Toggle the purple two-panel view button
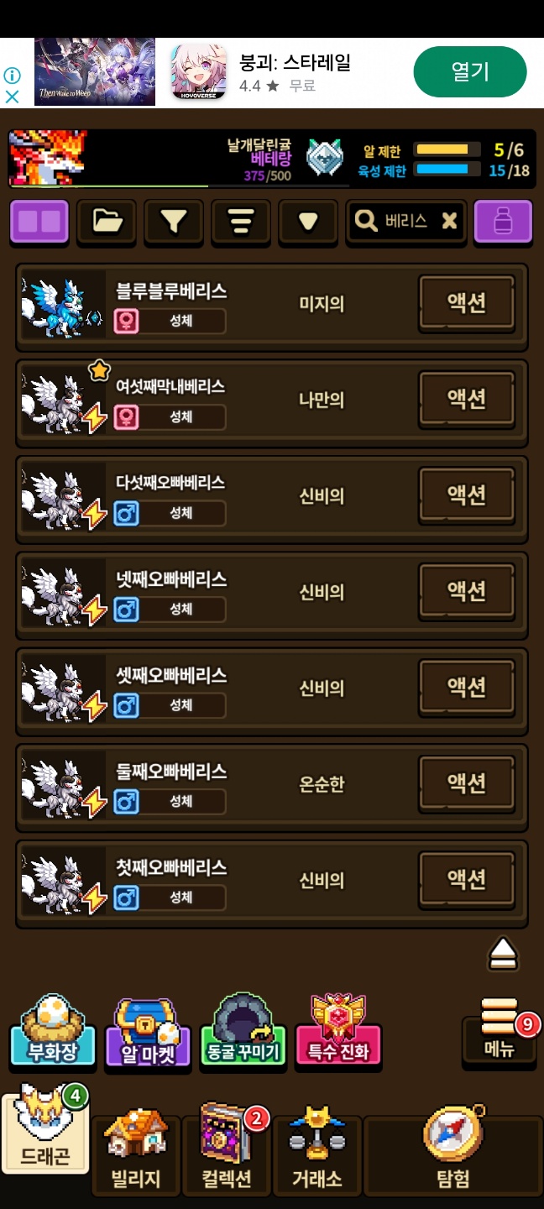The height and width of the screenshot is (1209, 544). [x=39, y=222]
